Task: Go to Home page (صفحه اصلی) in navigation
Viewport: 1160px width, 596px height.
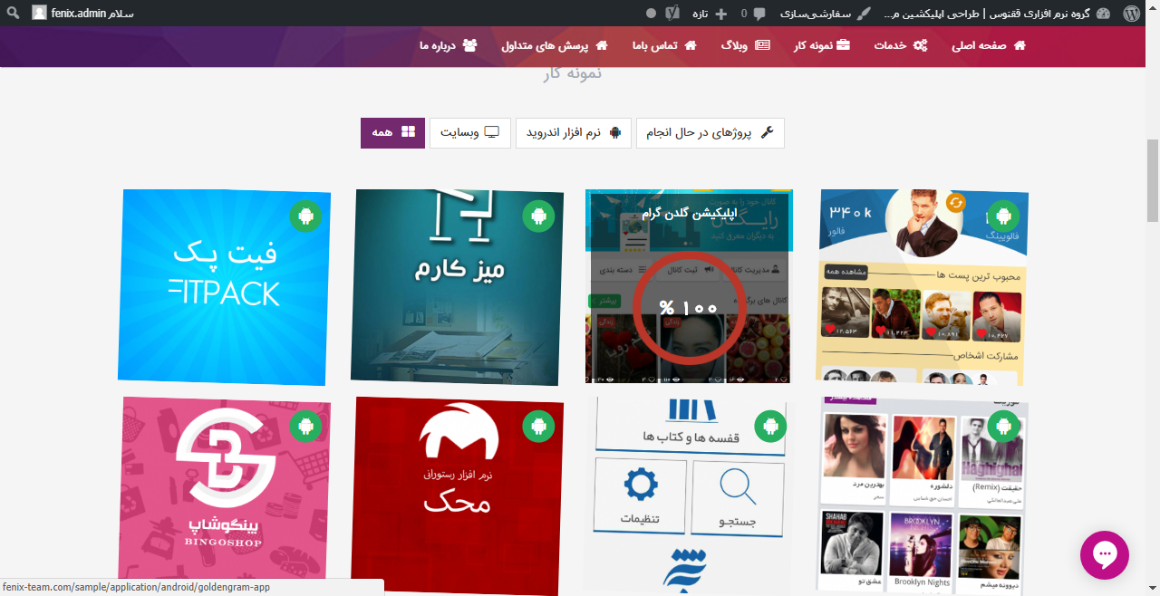Action: click(x=989, y=45)
